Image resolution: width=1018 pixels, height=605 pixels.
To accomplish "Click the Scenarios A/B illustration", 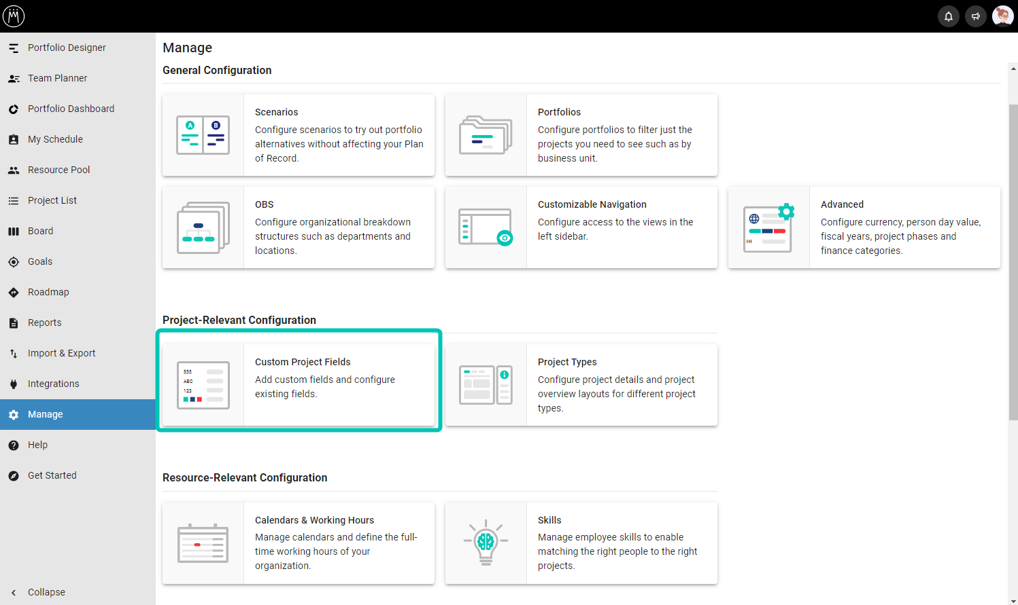I will (203, 135).
